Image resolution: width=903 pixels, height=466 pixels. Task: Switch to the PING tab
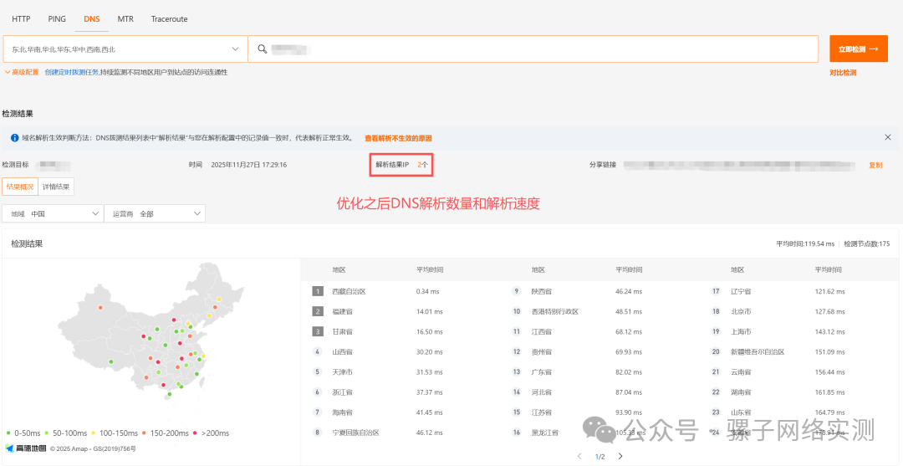point(57,19)
